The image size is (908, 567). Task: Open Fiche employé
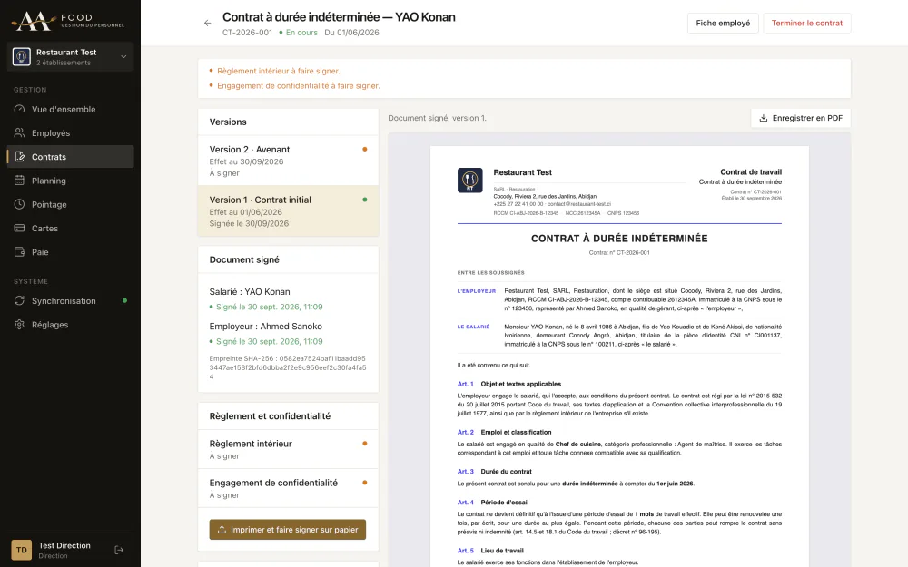click(723, 24)
